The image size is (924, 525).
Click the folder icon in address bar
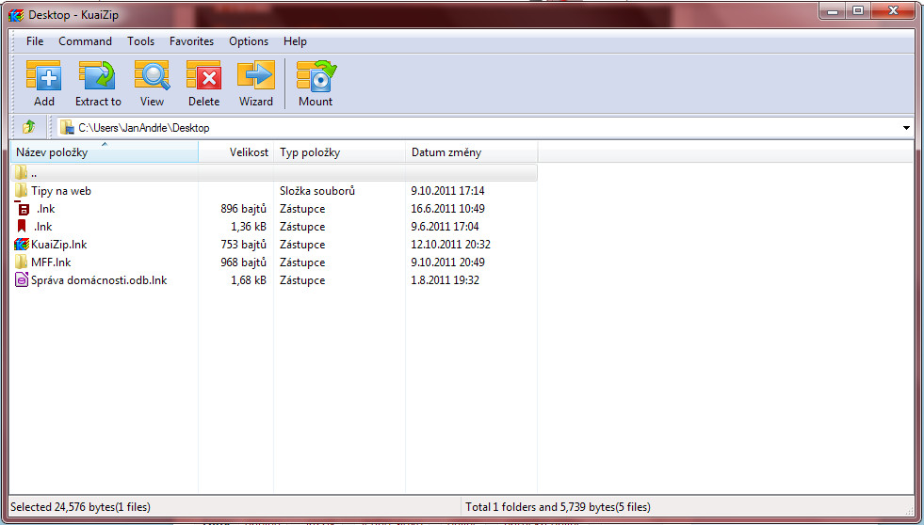coord(67,127)
